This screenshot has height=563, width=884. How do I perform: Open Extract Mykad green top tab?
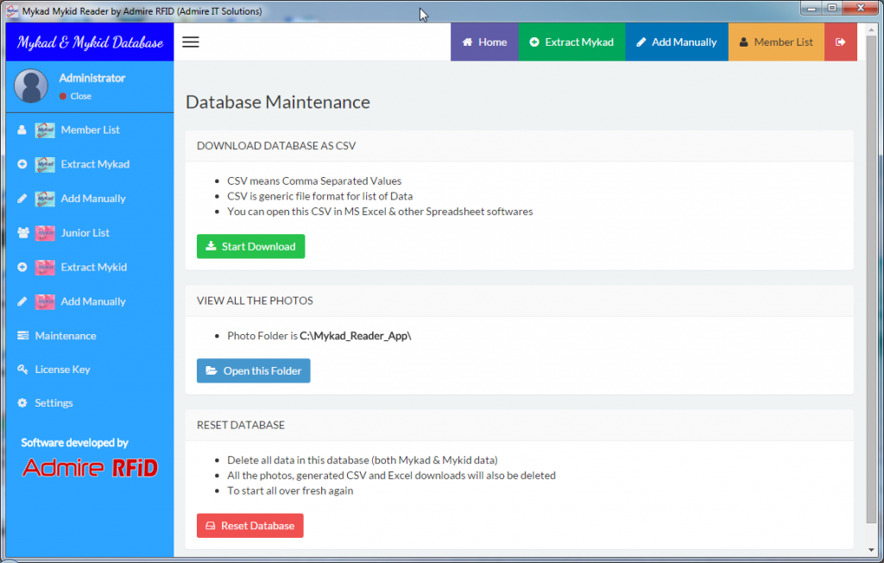[x=571, y=42]
